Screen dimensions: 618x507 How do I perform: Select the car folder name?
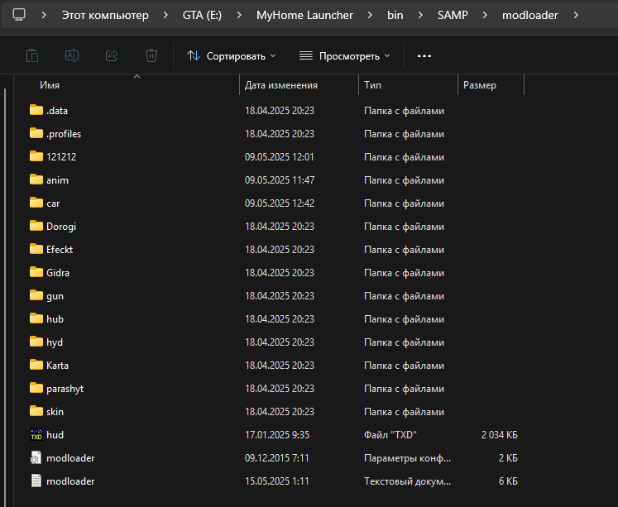(53, 203)
